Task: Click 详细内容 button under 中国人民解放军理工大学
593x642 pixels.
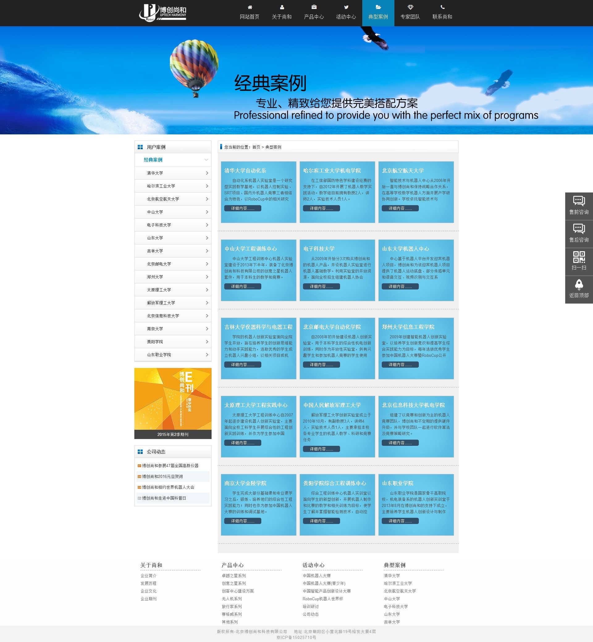Action: click(321, 449)
